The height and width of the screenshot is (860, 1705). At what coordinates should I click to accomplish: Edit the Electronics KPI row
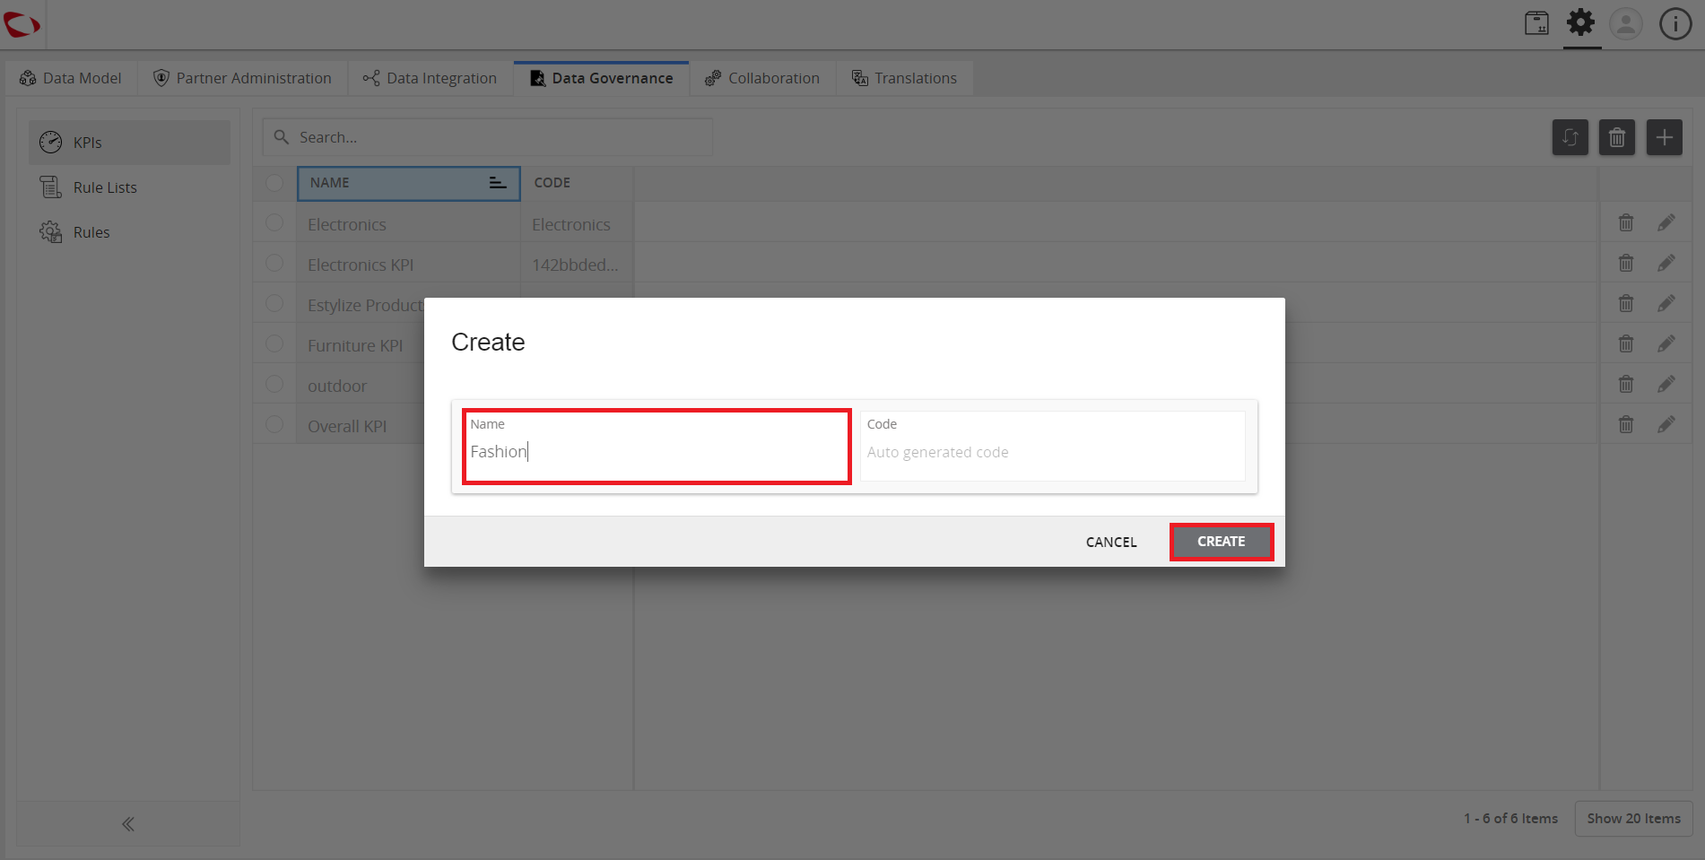1666,263
